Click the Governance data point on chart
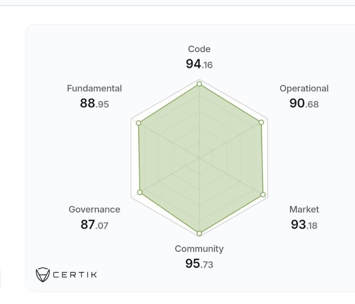The height and width of the screenshot is (304, 355). [140, 192]
